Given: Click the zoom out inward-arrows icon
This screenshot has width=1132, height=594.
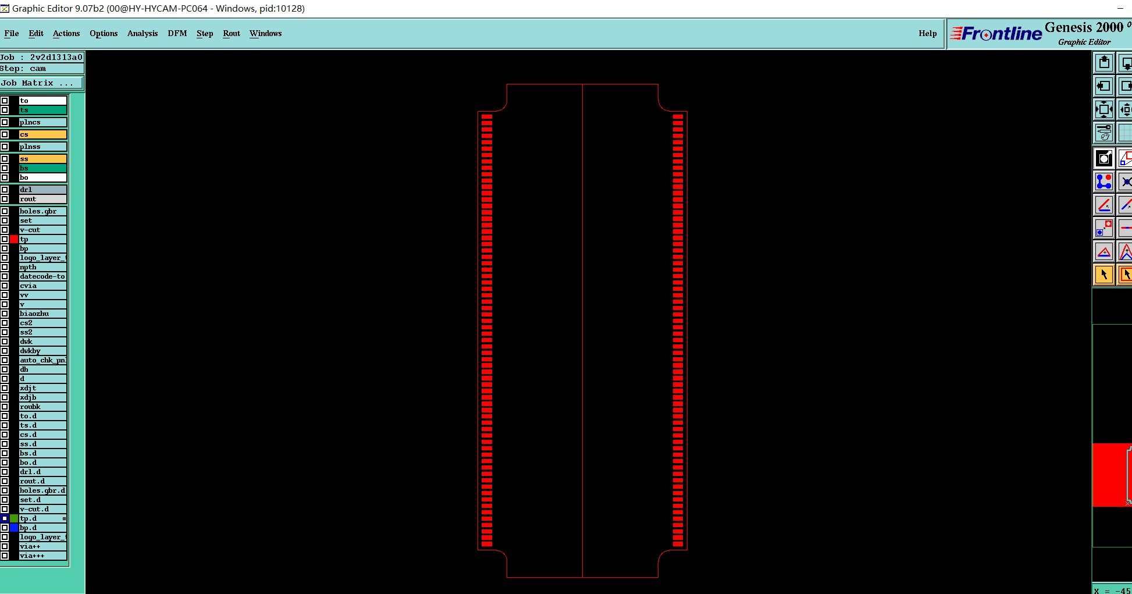Looking at the screenshot, I should [1125, 109].
